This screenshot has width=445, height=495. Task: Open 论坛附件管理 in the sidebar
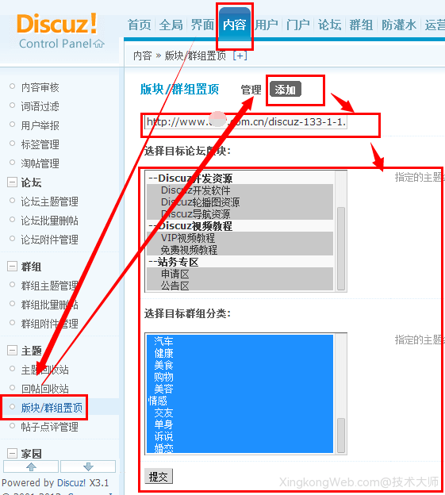(49, 240)
